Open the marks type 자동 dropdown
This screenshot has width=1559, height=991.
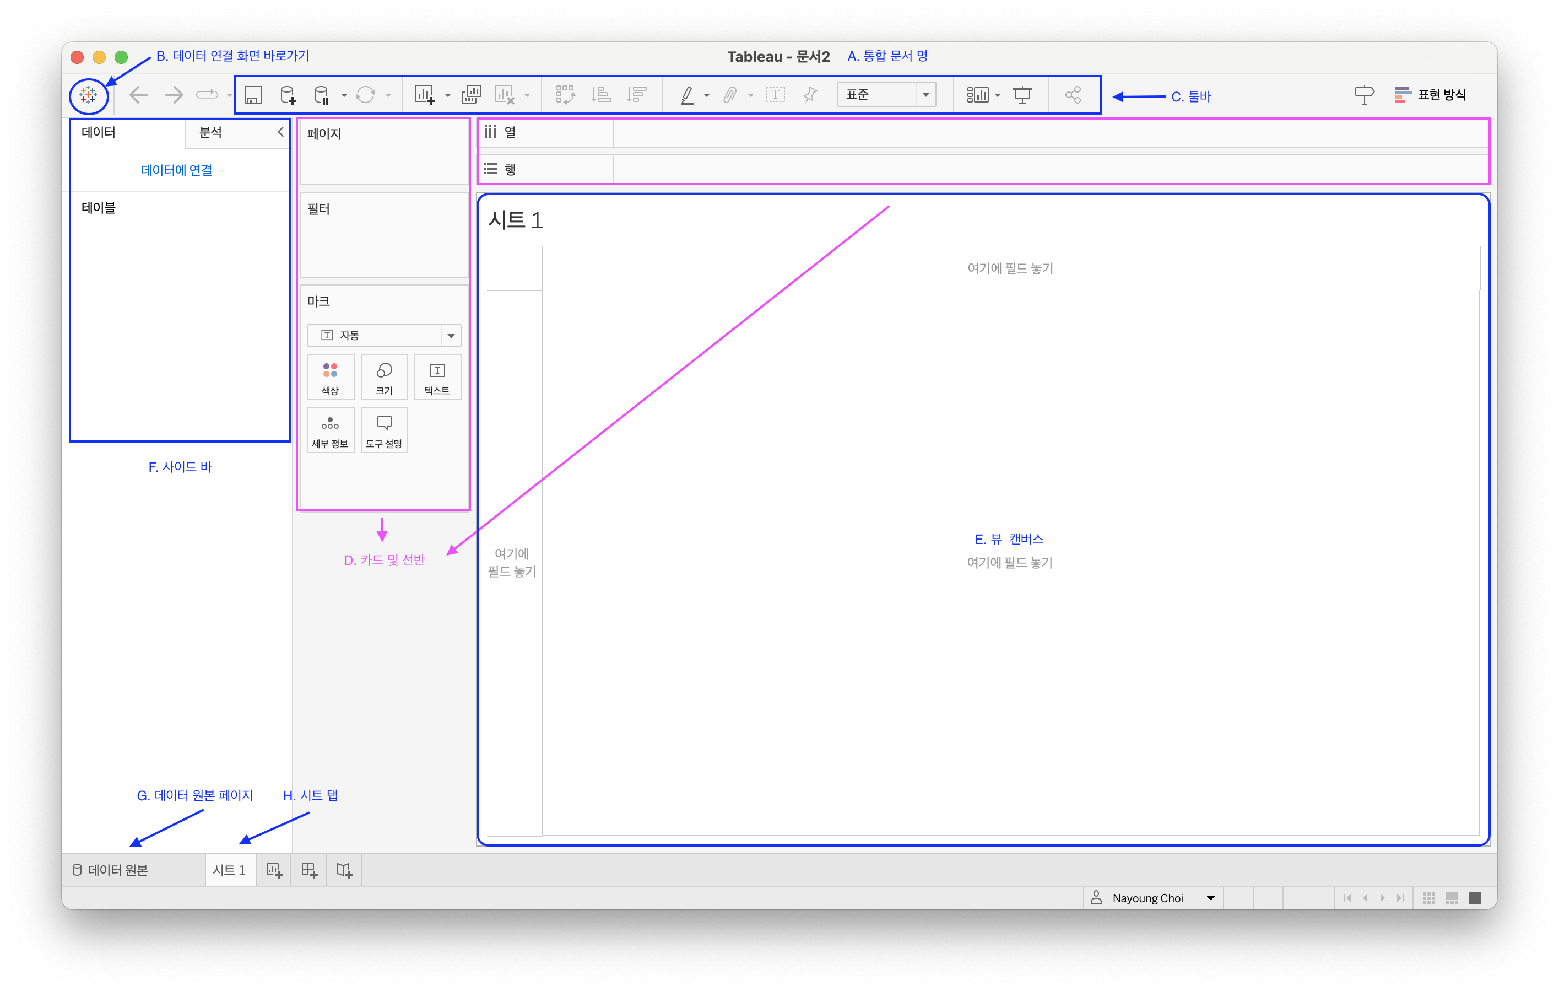pos(384,336)
